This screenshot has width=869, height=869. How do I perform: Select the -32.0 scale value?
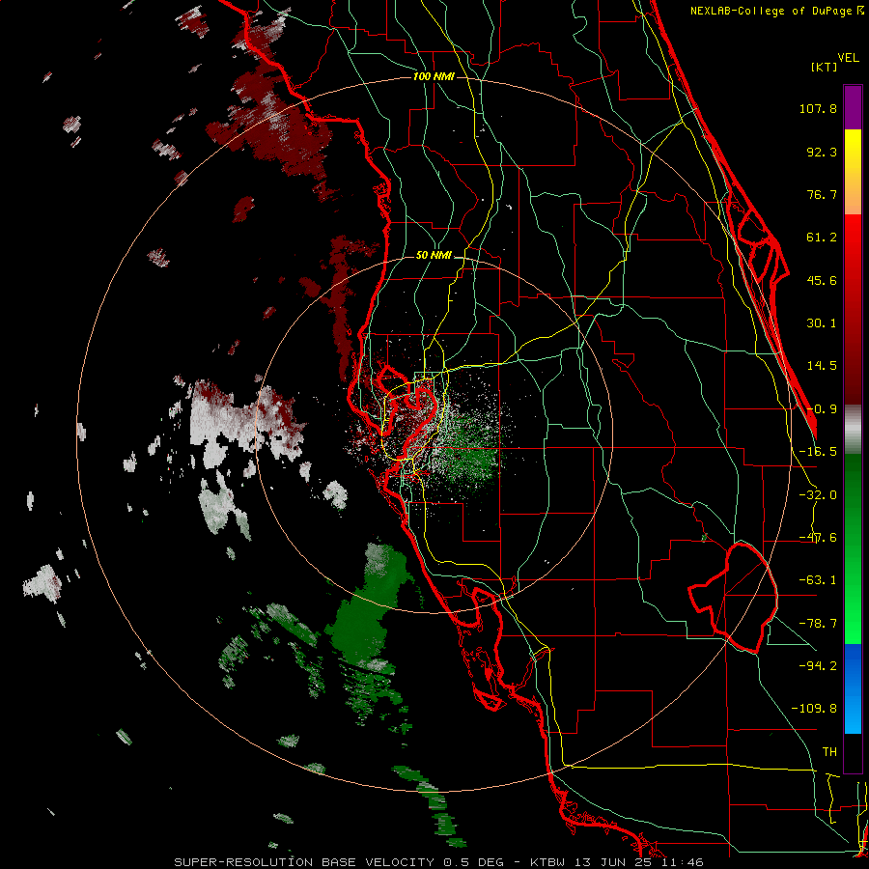point(818,495)
